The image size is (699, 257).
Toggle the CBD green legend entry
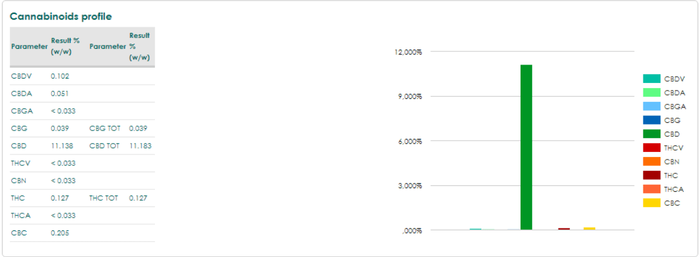click(664, 134)
